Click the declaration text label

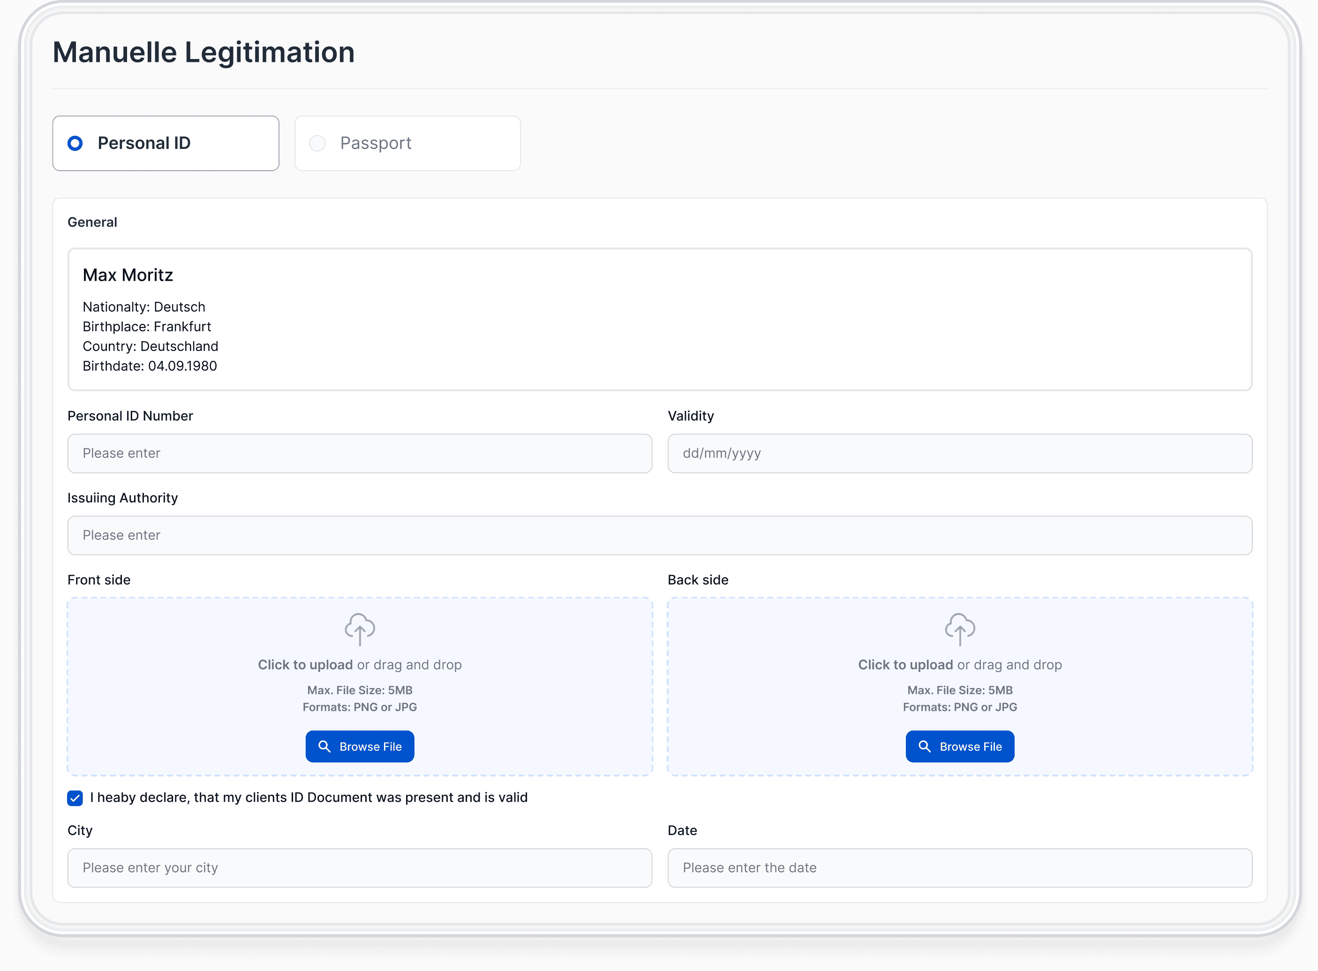pos(309,798)
